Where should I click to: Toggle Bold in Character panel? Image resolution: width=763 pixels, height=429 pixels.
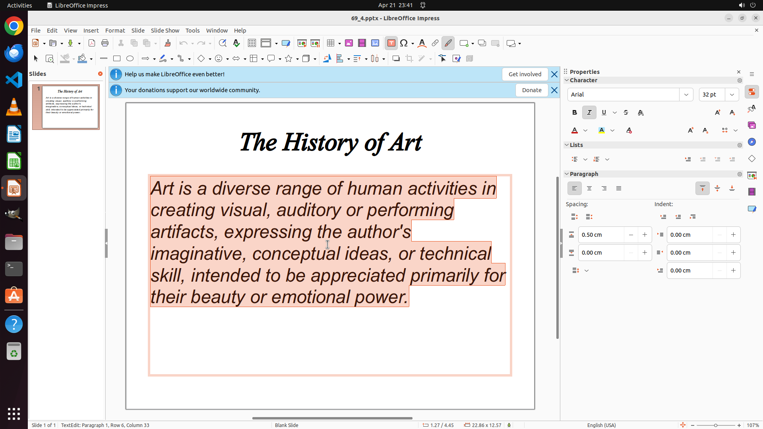575,112
